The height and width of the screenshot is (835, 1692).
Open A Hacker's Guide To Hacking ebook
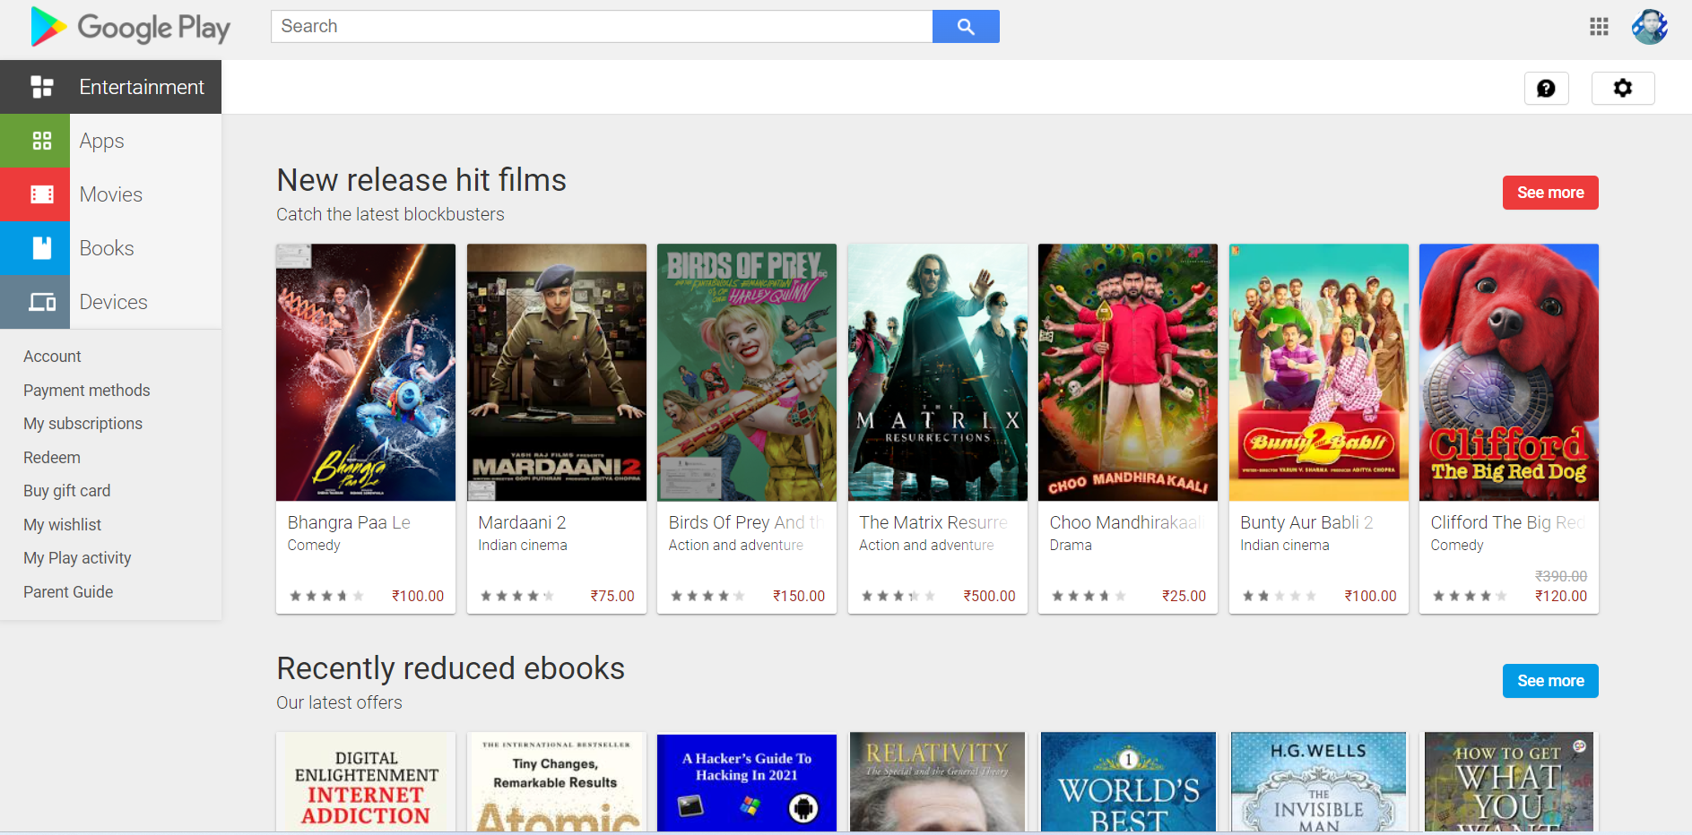[x=747, y=782]
